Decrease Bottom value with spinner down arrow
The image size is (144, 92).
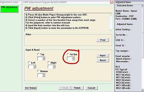coord(44,76)
